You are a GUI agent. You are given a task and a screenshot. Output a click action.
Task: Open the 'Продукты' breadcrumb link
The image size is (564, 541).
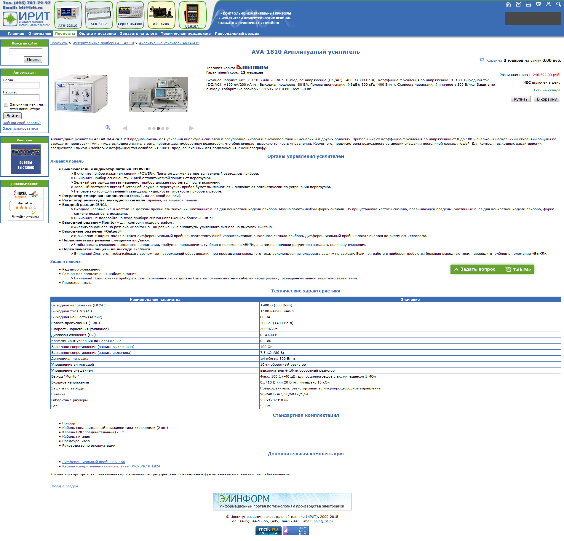(59, 43)
